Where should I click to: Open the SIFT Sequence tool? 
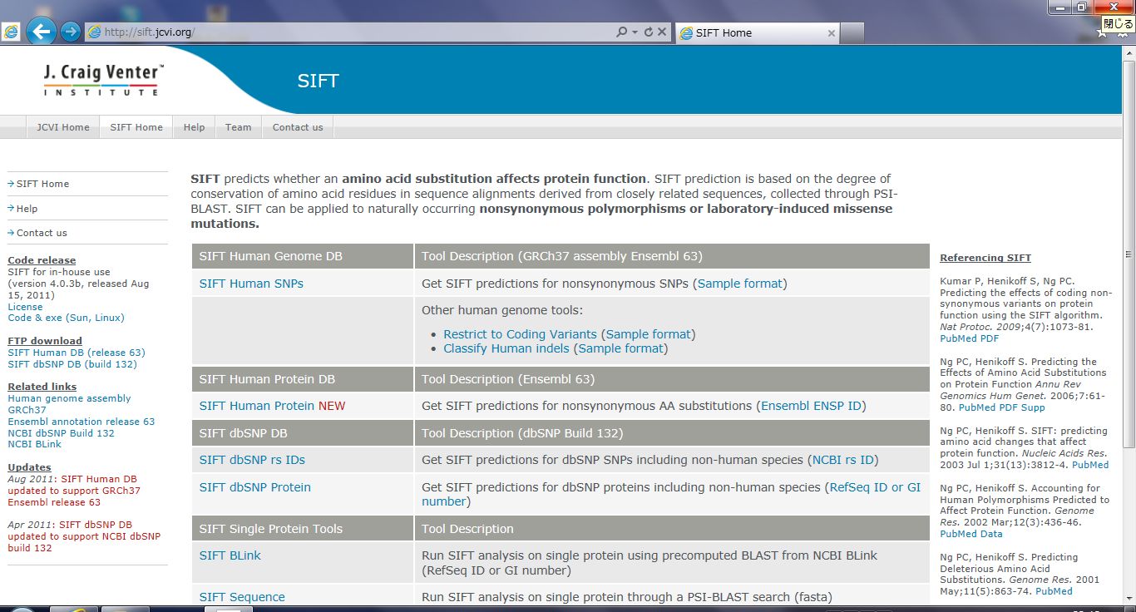click(x=242, y=597)
